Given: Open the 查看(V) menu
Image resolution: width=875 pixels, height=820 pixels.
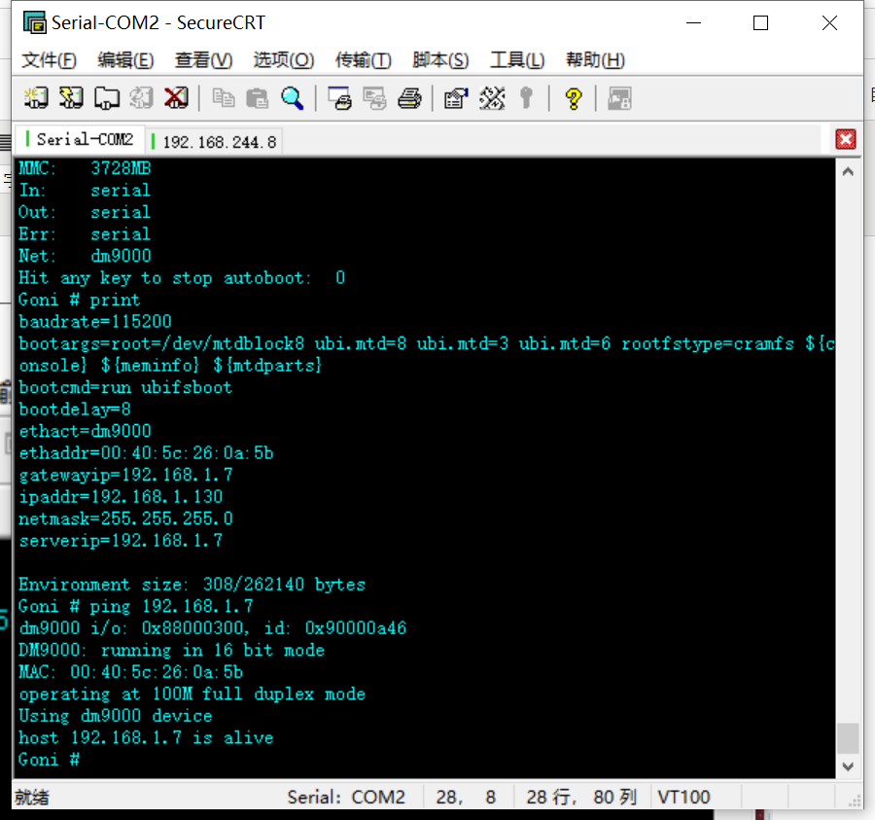Looking at the screenshot, I should 203,59.
